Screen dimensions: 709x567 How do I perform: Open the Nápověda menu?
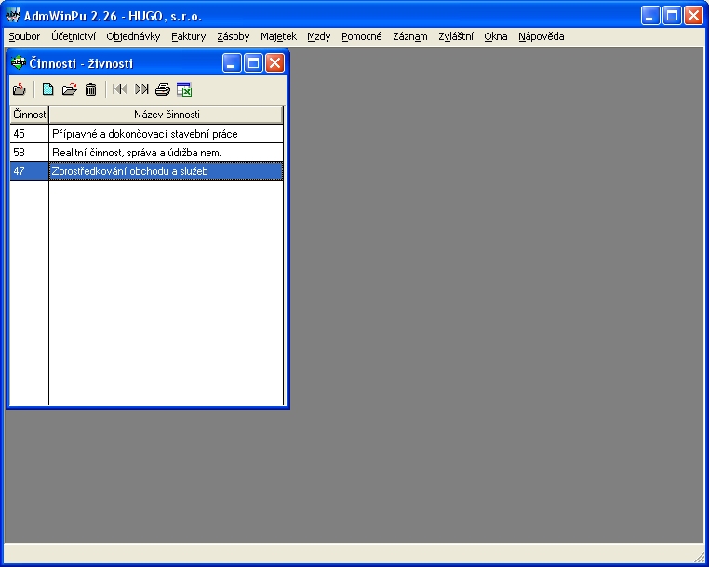pos(542,36)
